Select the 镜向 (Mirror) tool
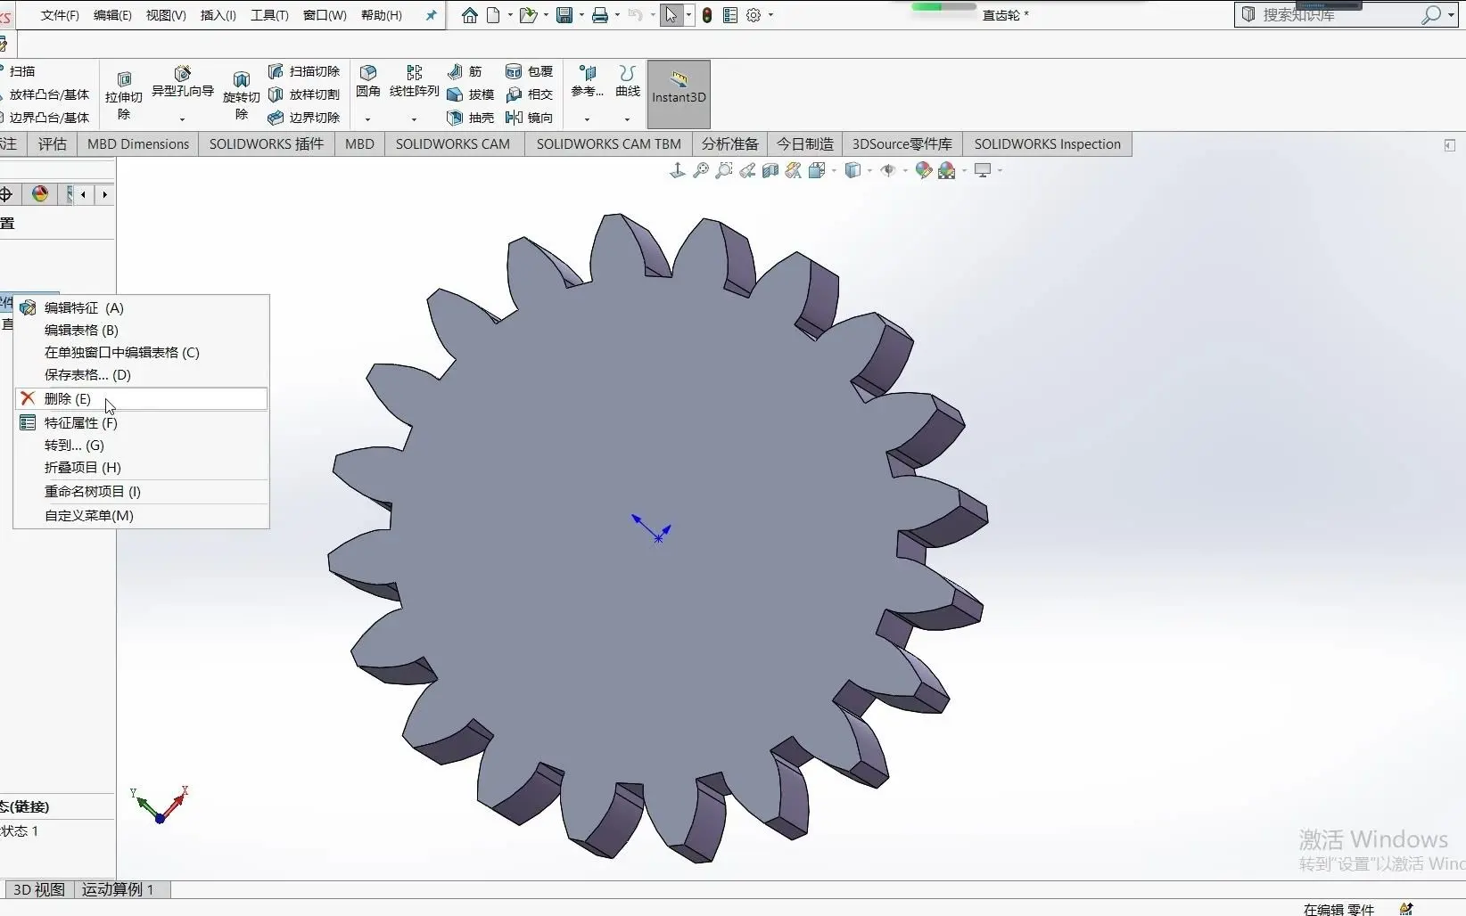The image size is (1466, 916). click(530, 118)
